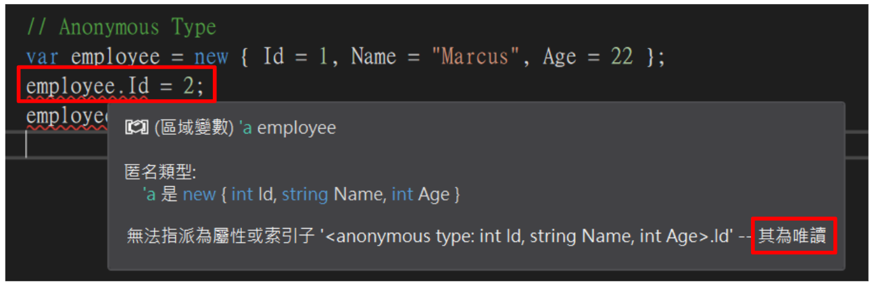Click the number 22 after Age
Image resolution: width=878 pixels, height=286 pixels.
pos(622,57)
